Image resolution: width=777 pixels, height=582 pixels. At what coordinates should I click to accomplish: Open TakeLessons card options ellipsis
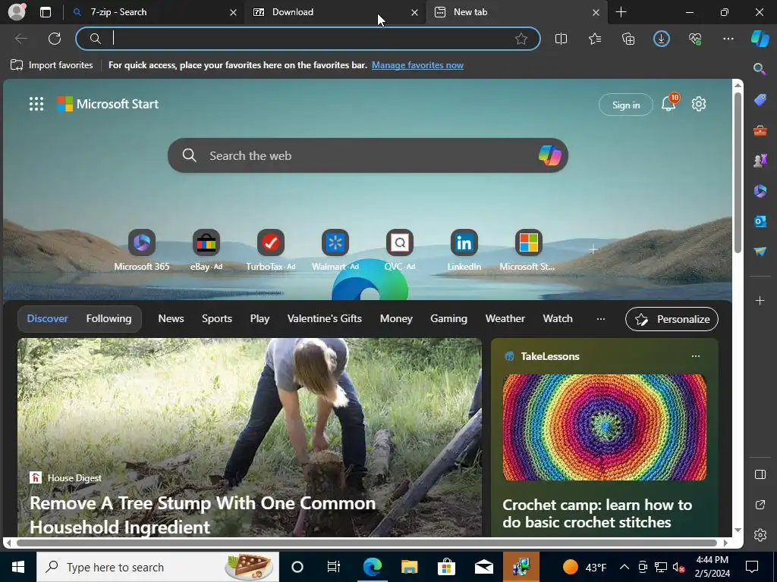click(x=696, y=356)
